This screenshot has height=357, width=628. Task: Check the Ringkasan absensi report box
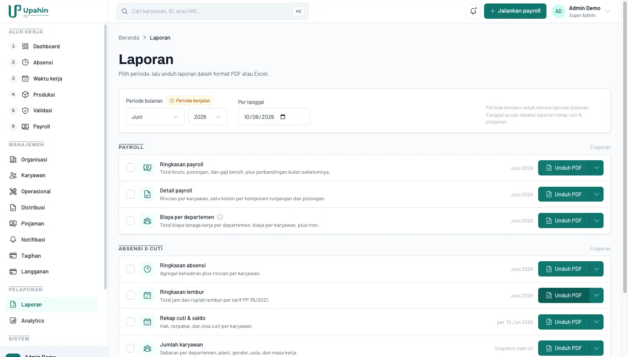pos(130,269)
